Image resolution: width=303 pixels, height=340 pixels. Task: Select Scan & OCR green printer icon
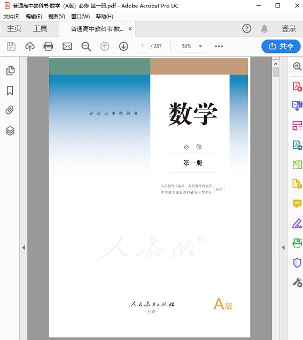tap(297, 243)
